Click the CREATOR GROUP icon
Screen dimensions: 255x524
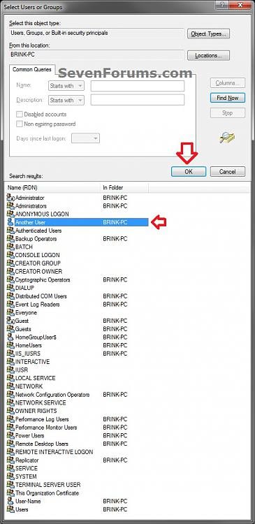point(10,263)
